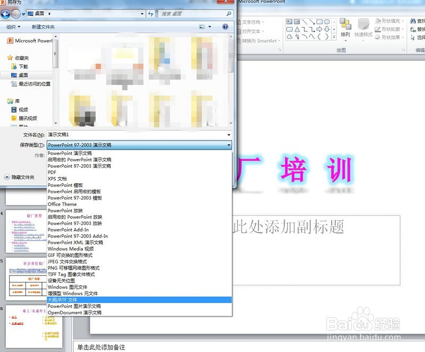This screenshot has height=352, width=425.
Task: Click the Forward navigation arrow in the dialog
Action: point(16,14)
